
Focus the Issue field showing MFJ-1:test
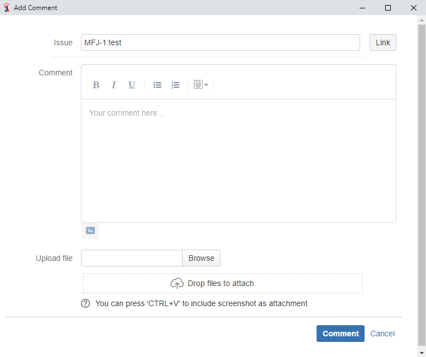220,42
